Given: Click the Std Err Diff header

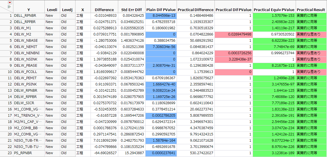Looking at the screenshot, I should click(x=132, y=10).
